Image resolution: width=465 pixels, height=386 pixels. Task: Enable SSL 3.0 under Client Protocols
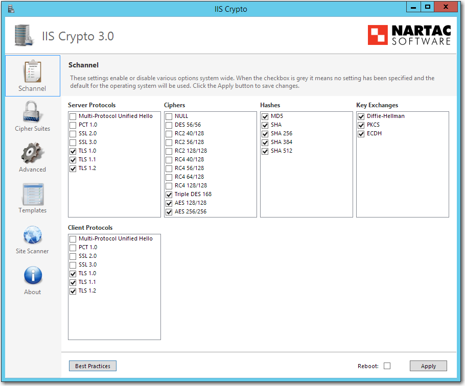(x=73, y=265)
